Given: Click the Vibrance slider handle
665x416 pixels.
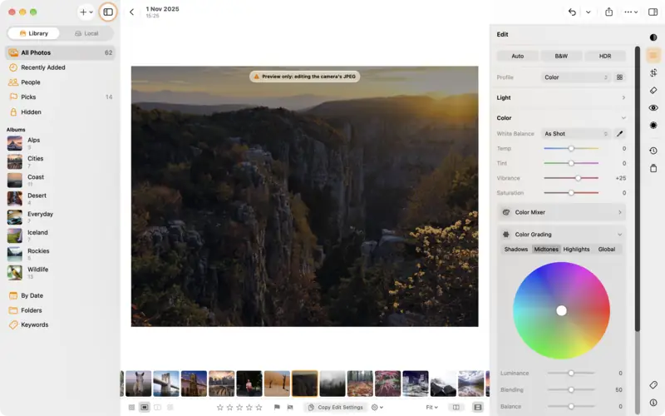Looking at the screenshot, I should click(x=578, y=178).
